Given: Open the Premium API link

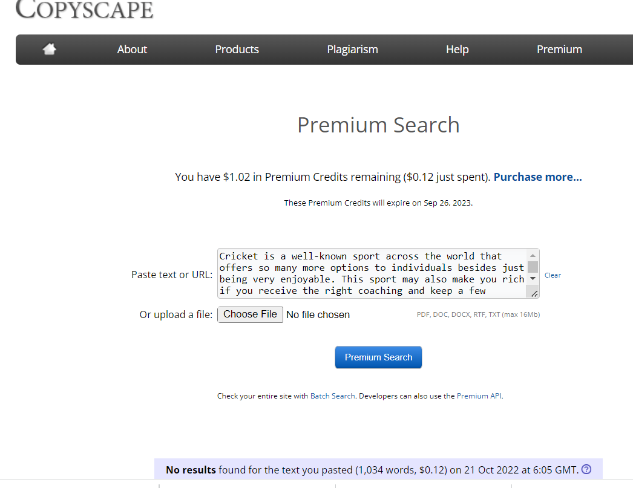Looking at the screenshot, I should pyautogui.click(x=479, y=396).
